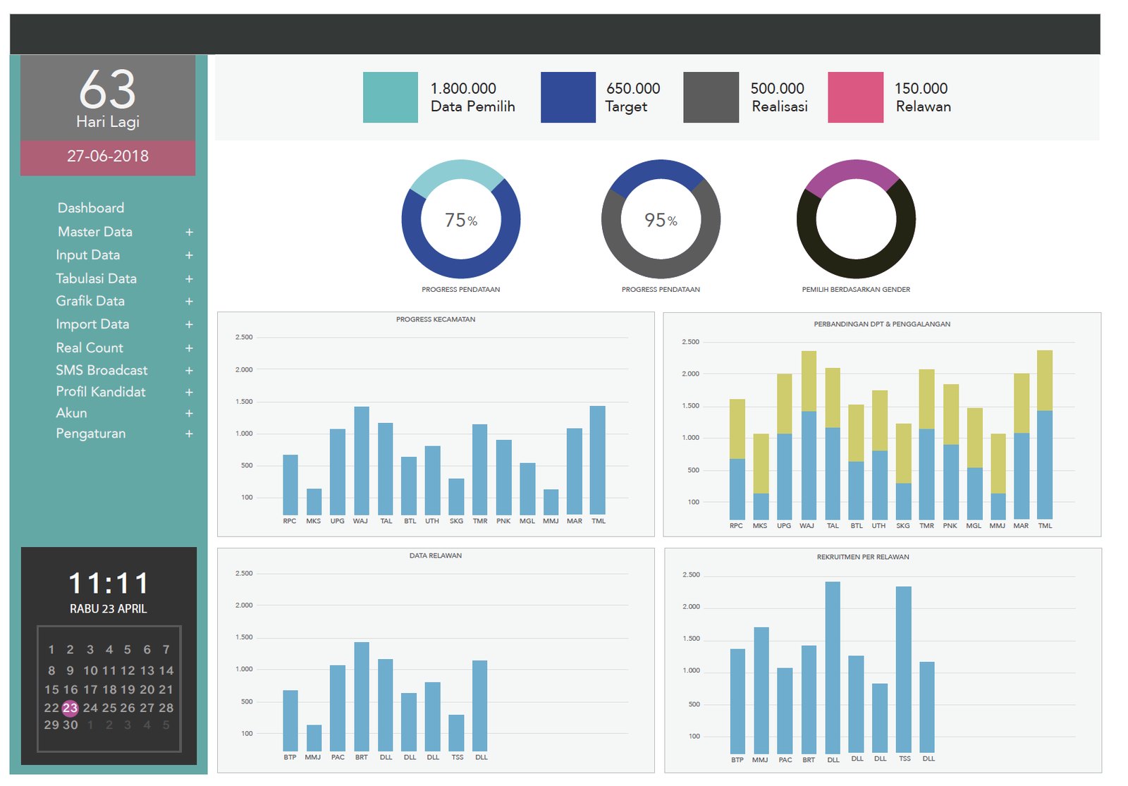Screen dimensions: 1128x786
Task: Expand Pengaturan plus icon
Action: 189,434
